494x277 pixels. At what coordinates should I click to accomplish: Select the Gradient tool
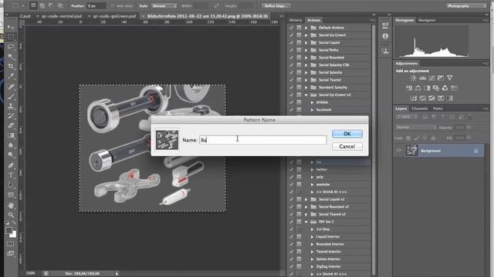point(11,135)
